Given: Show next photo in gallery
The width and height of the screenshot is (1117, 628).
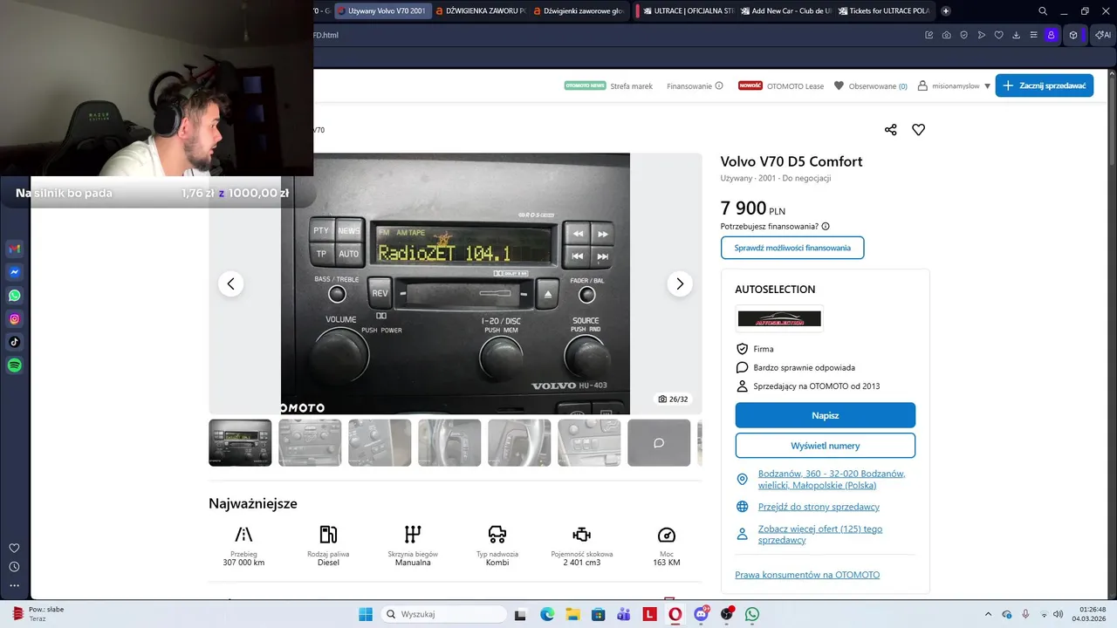Looking at the screenshot, I should pos(680,283).
